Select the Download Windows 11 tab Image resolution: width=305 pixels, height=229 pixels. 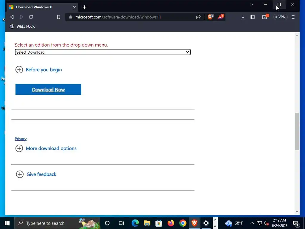[x=42, y=7]
